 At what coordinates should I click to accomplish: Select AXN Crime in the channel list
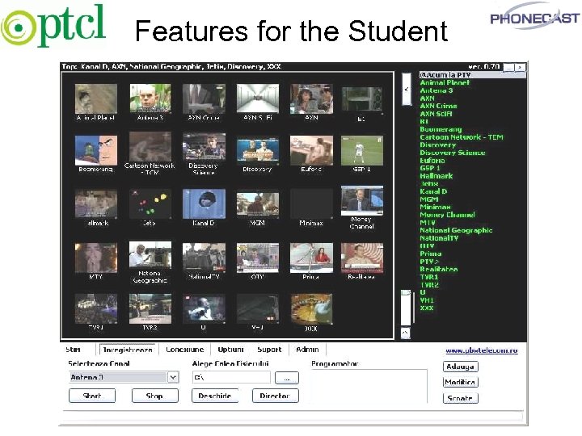pyautogui.click(x=438, y=106)
